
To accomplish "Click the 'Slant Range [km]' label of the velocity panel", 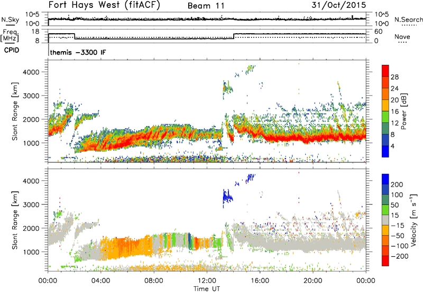I will [x=15, y=220].
